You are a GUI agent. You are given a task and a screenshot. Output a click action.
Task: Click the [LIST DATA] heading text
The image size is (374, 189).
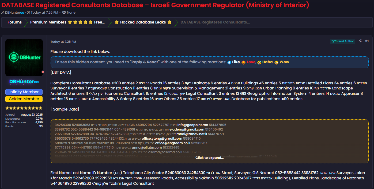61,72
